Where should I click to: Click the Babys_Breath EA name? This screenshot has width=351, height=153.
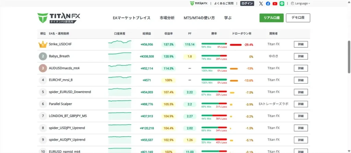click(x=59, y=56)
